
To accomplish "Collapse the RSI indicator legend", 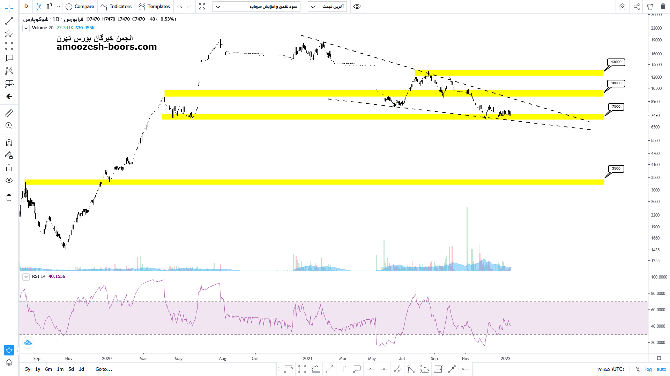I will tap(26, 277).
